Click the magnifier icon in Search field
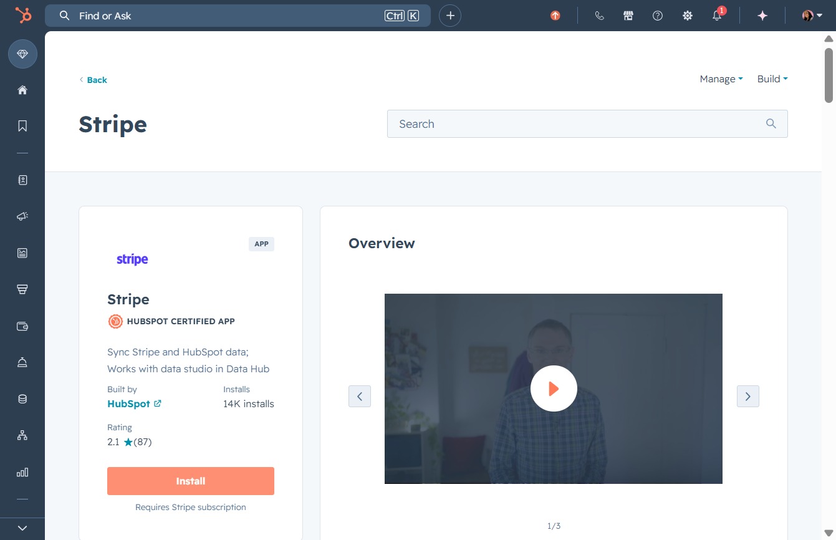Viewport: 836px width, 540px height. click(x=771, y=123)
